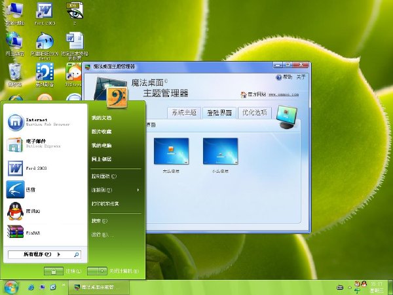Open Maxthon Internet browser in Start menu
The height and width of the screenshot is (295, 393).
[45, 122]
